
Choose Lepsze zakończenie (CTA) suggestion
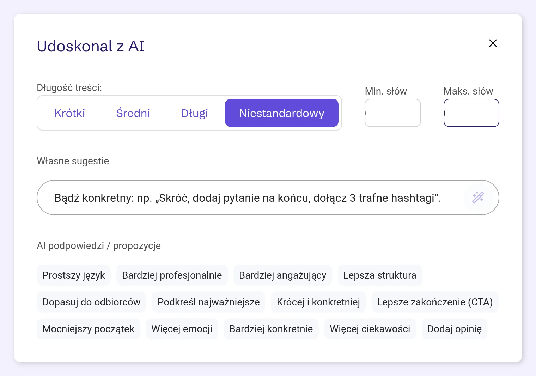[x=435, y=302]
